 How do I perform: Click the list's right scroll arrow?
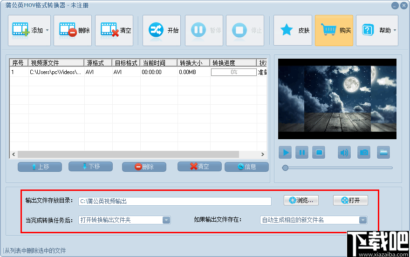tap(262, 155)
